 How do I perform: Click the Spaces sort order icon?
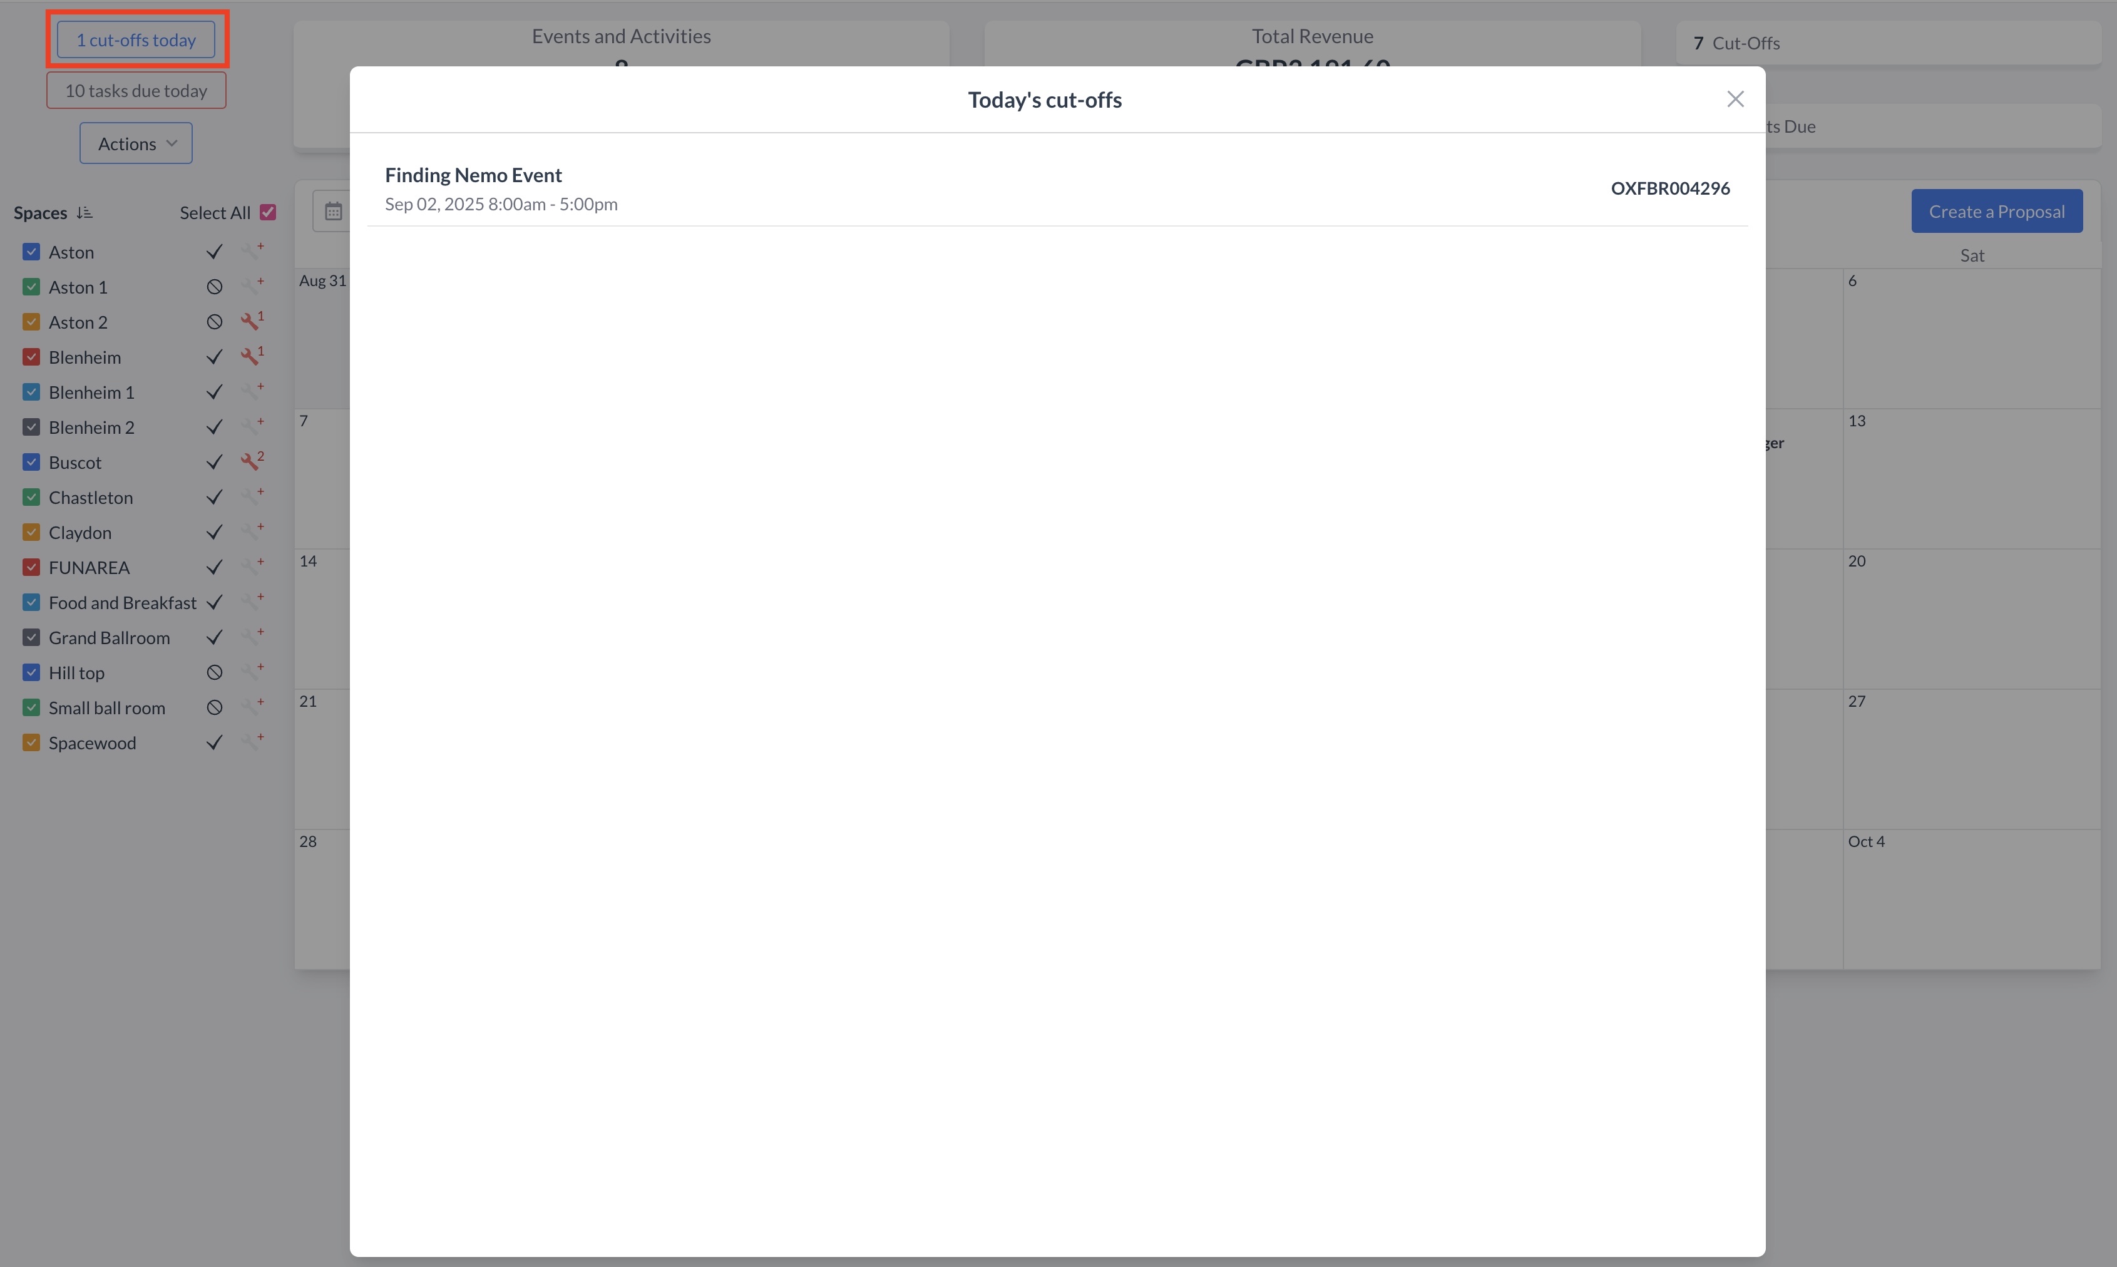pyautogui.click(x=84, y=213)
